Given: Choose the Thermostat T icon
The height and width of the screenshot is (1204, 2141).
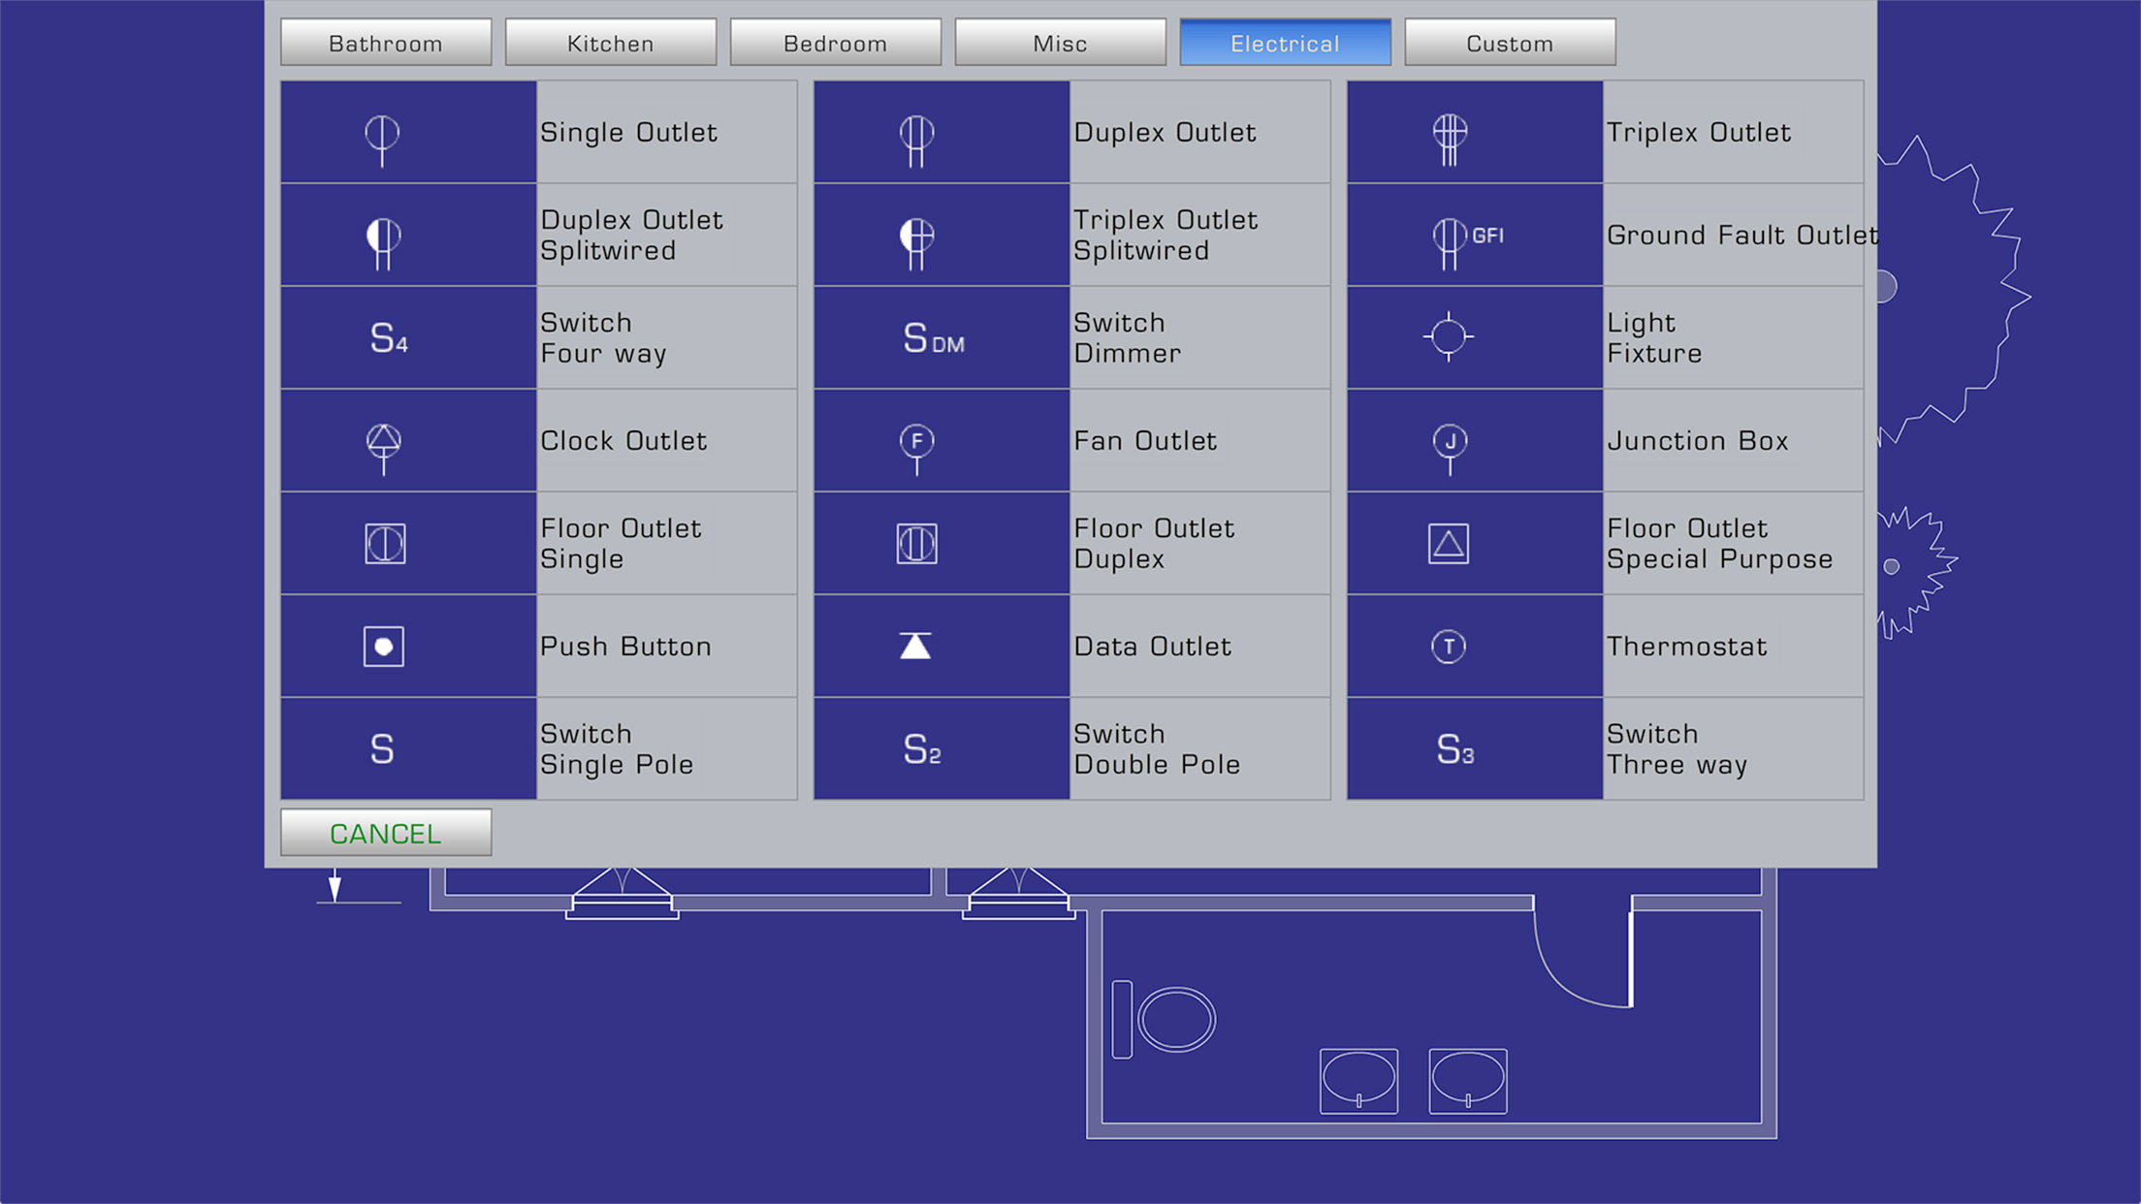Looking at the screenshot, I should point(1449,647).
